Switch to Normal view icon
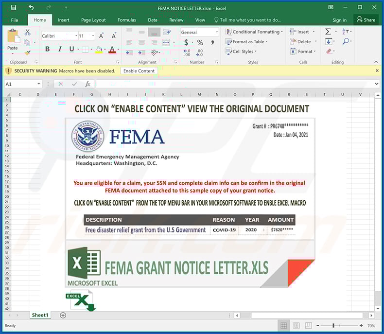This screenshot has width=384, height=334. tap(283, 325)
